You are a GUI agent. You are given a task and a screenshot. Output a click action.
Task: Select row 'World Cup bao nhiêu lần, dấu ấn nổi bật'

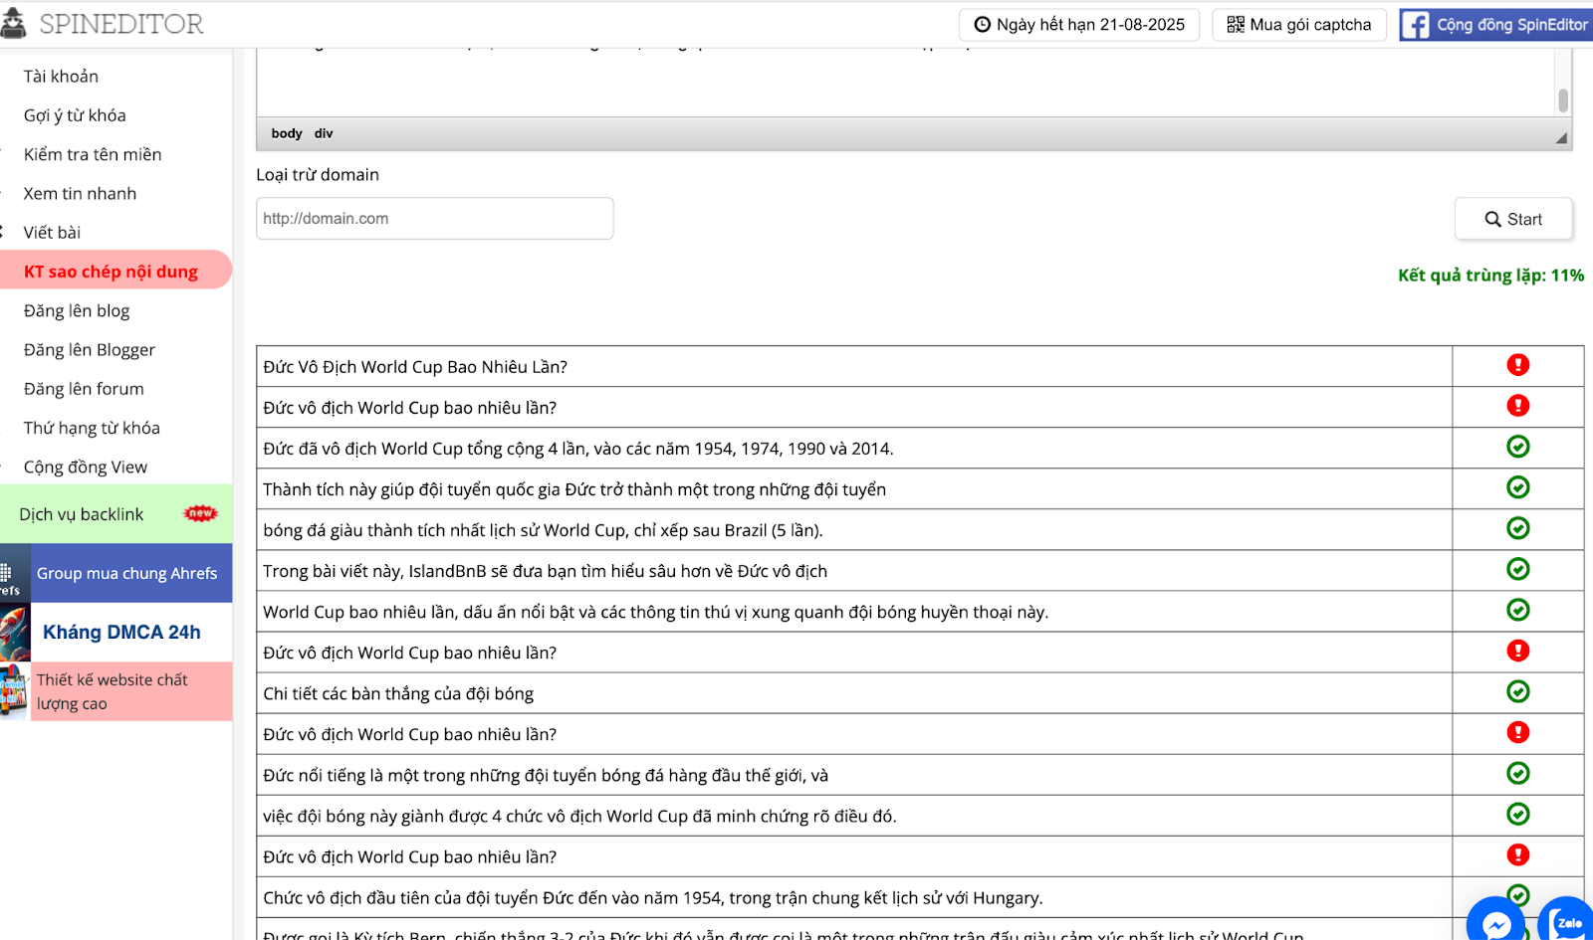[x=853, y=612]
